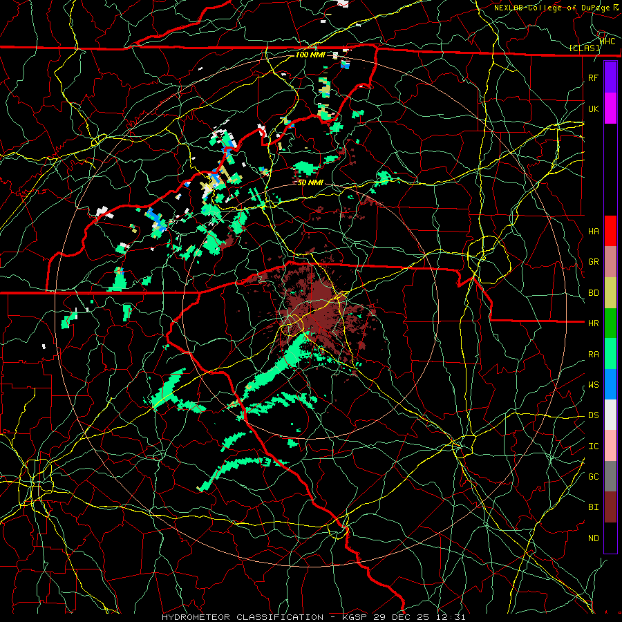Click the 'HYDROMETEOR CLASSIFICATION' title text
Viewport: 622px width, 622px height.
tap(243, 617)
